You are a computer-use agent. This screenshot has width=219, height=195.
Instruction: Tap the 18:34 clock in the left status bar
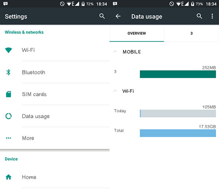(102, 4)
